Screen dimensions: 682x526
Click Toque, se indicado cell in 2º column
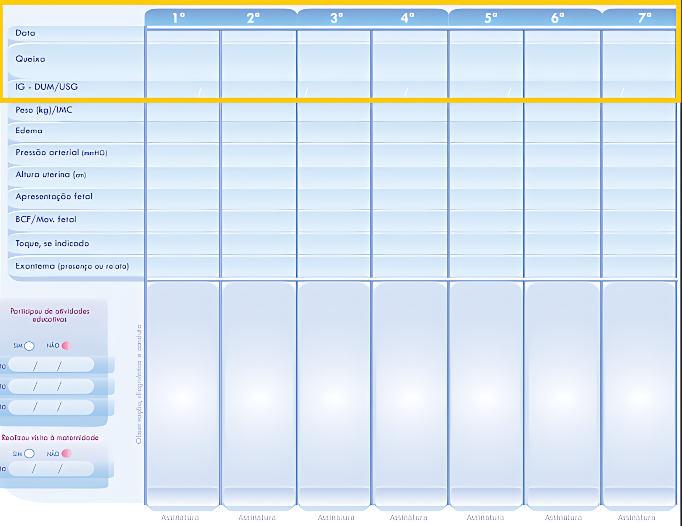tap(258, 244)
